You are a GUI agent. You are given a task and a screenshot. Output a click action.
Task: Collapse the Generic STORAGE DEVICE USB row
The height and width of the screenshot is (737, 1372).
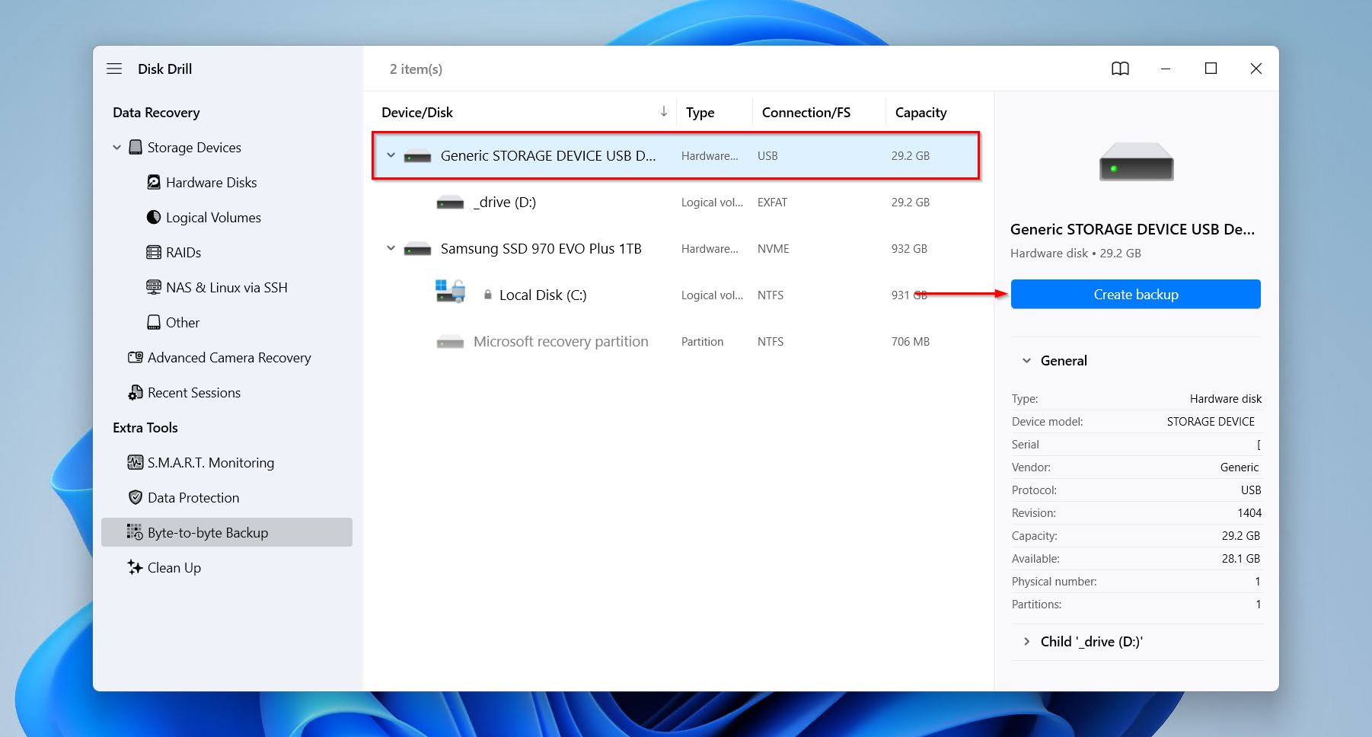click(x=391, y=155)
